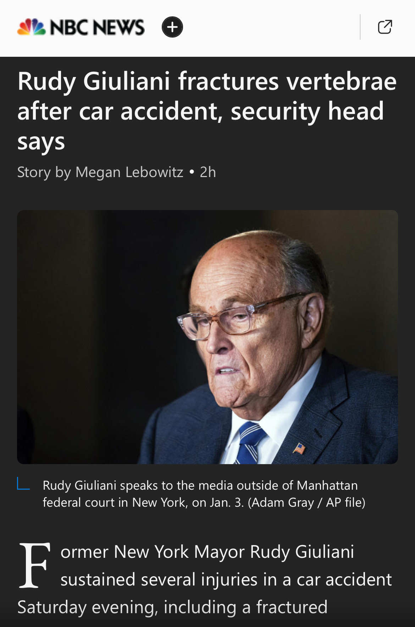Open the headline about fractured vertebrae
Viewport: 415px width, 627px height.
tap(207, 111)
